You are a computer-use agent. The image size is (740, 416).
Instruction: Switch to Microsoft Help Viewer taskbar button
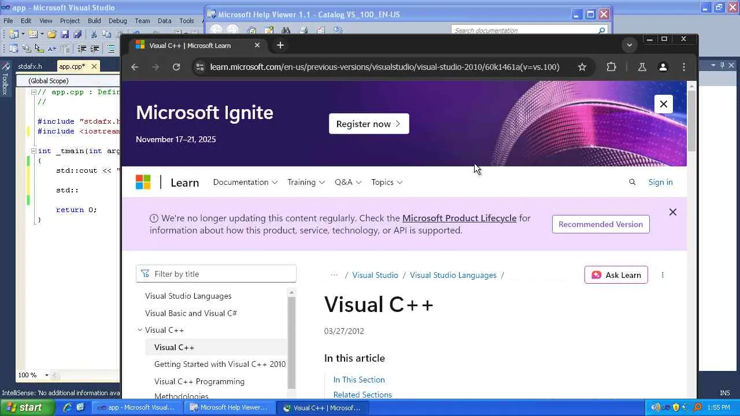click(x=229, y=407)
